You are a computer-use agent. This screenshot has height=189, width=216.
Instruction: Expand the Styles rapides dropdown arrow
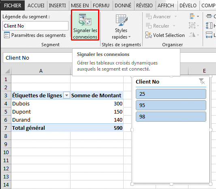(x=129, y=37)
